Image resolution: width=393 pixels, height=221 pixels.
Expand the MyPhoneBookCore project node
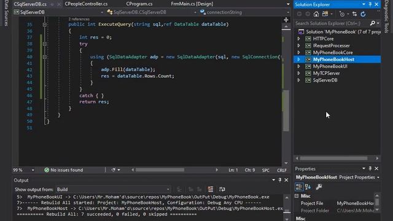click(298, 53)
